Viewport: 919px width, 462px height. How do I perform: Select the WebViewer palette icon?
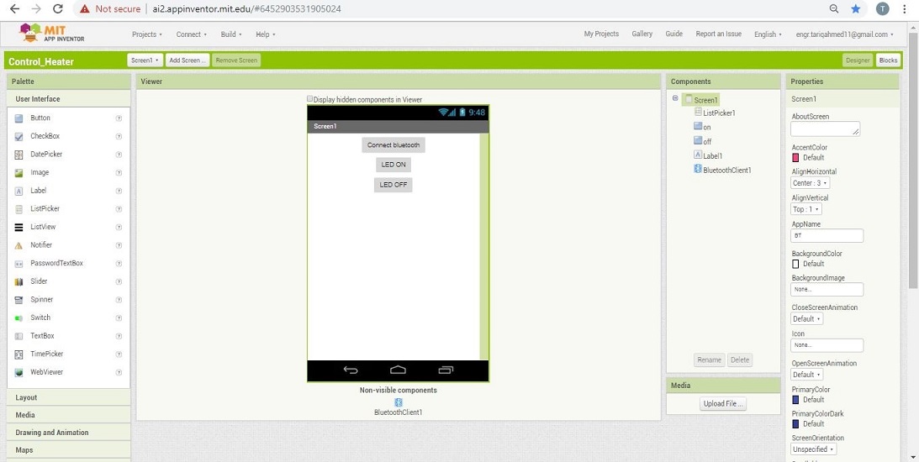pos(18,372)
